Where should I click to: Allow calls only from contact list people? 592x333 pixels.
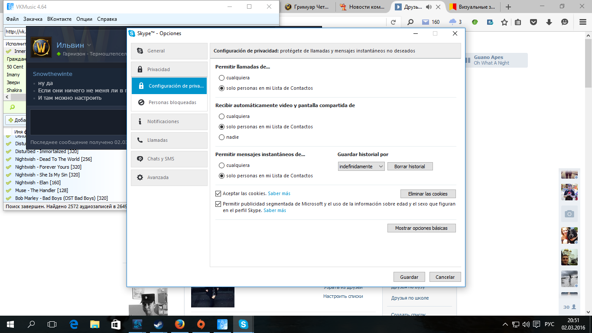coord(222,88)
